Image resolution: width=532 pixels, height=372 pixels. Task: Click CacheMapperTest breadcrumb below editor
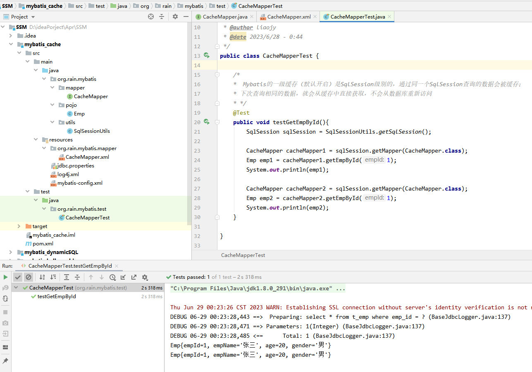[x=243, y=255]
